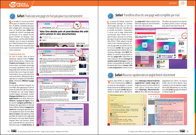Open the CNN hamburger menu in screenshot 2
The height and width of the screenshot is (135, 196).
[40, 55]
